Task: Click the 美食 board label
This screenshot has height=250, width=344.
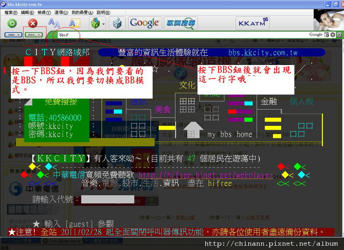Action: pyautogui.click(x=162, y=109)
